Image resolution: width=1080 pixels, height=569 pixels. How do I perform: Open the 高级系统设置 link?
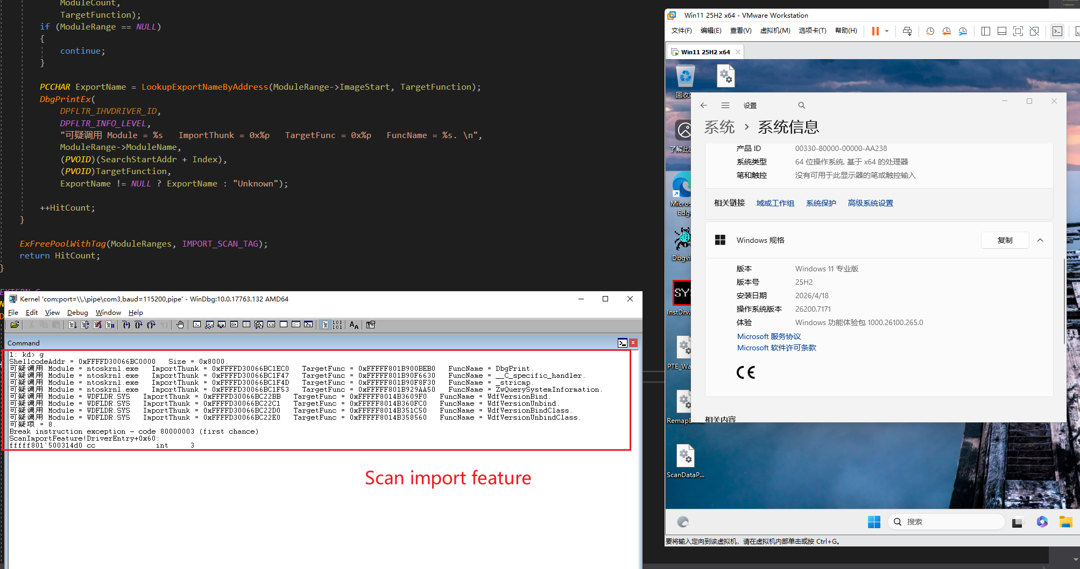coord(870,203)
